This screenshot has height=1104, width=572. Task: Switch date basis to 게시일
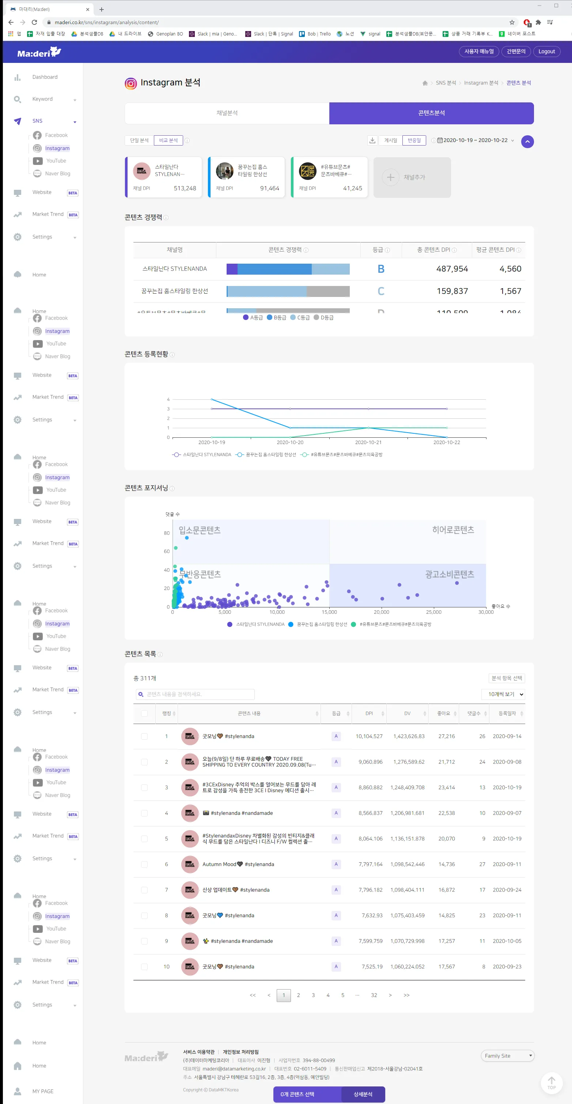pos(390,140)
